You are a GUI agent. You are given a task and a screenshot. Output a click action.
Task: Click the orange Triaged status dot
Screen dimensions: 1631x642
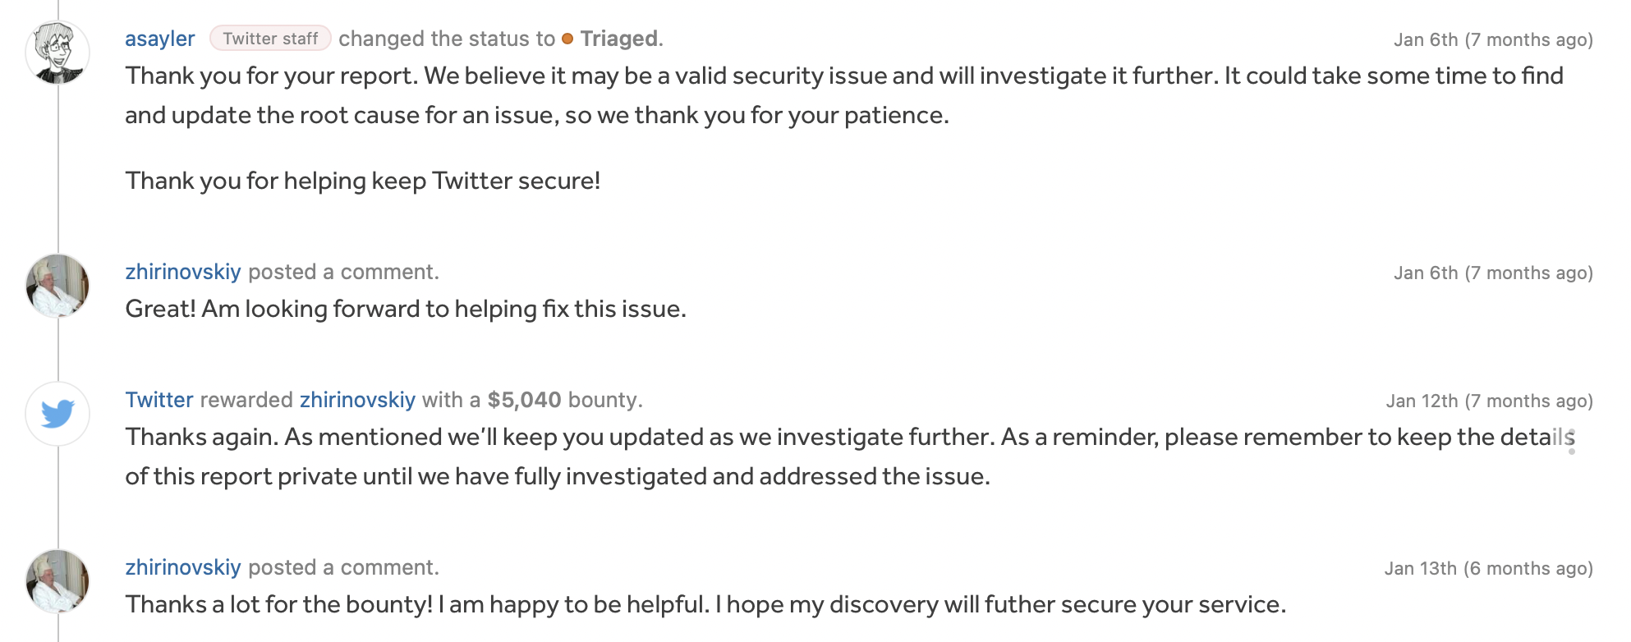[567, 39]
